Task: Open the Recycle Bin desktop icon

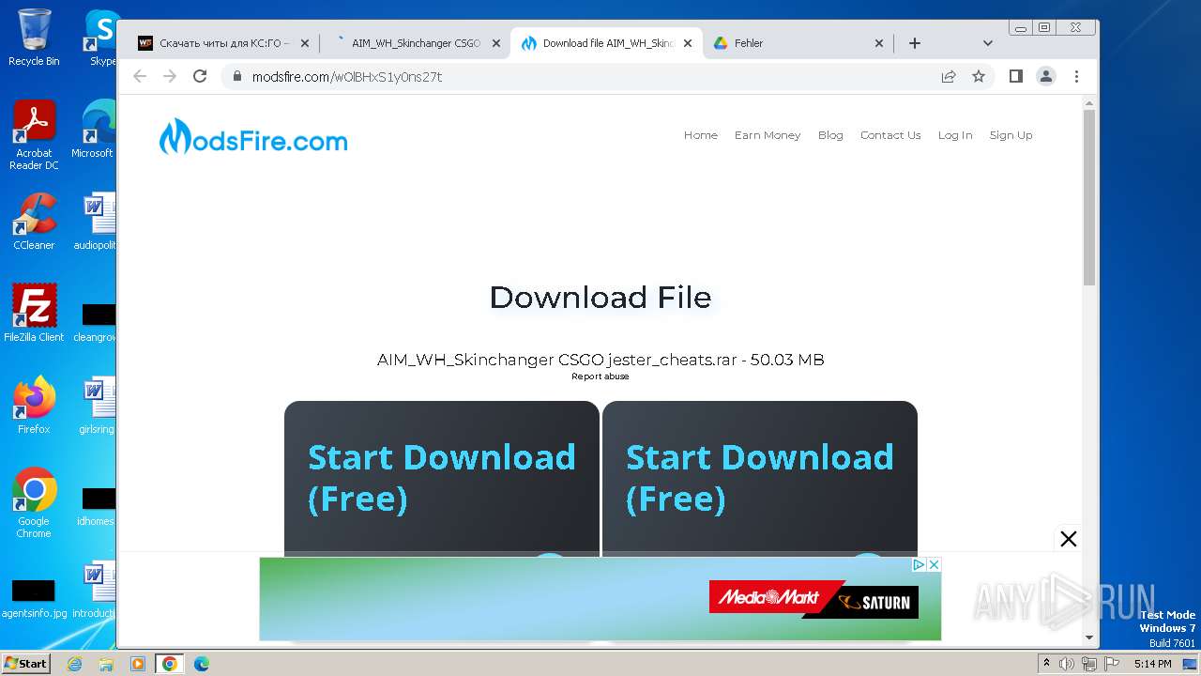Action: [x=34, y=38]
